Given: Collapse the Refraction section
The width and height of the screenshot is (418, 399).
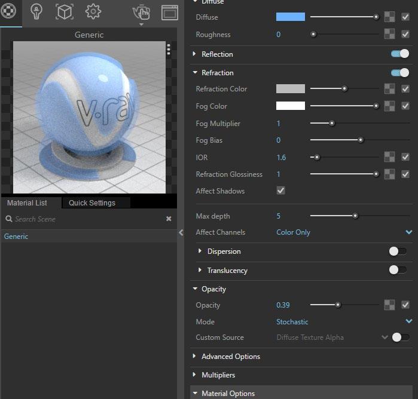Looking at the screenshot, I should (195, 72).
